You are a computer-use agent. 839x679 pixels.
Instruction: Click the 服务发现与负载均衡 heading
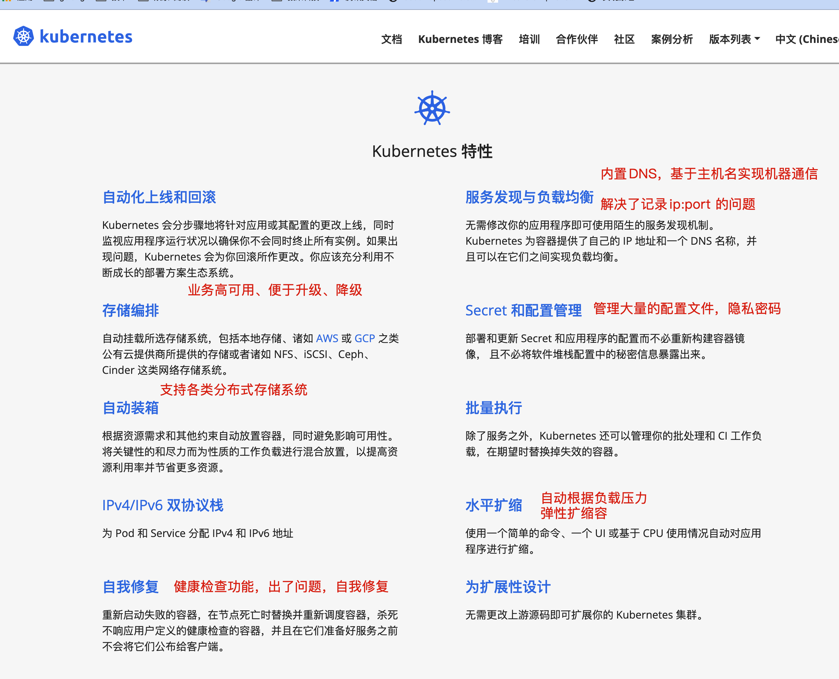[x=529, y=197]
